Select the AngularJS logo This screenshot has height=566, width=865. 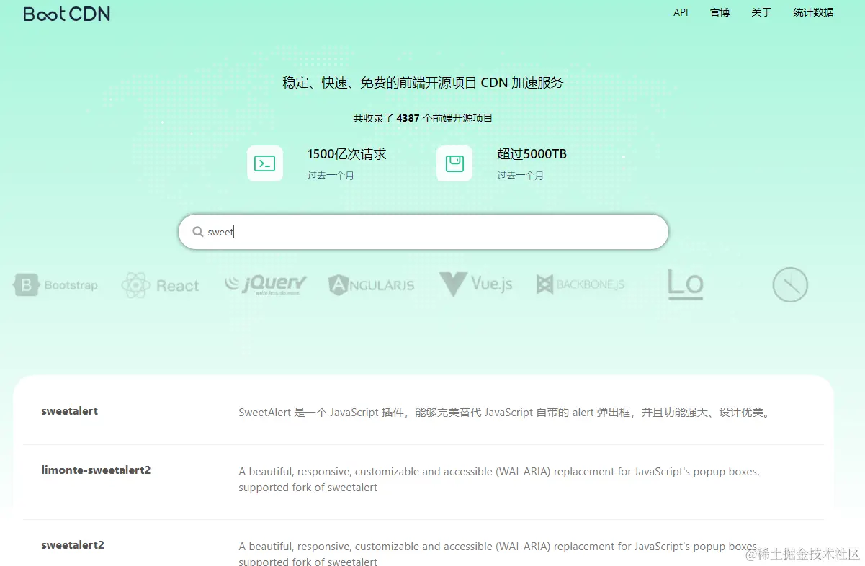(372, 285)
